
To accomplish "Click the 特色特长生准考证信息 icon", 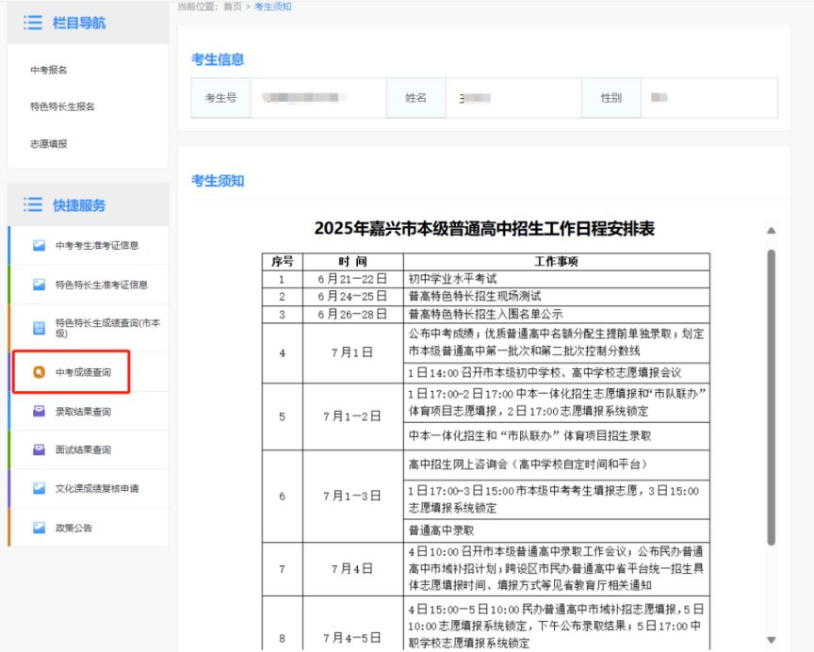I will [40, 285].
